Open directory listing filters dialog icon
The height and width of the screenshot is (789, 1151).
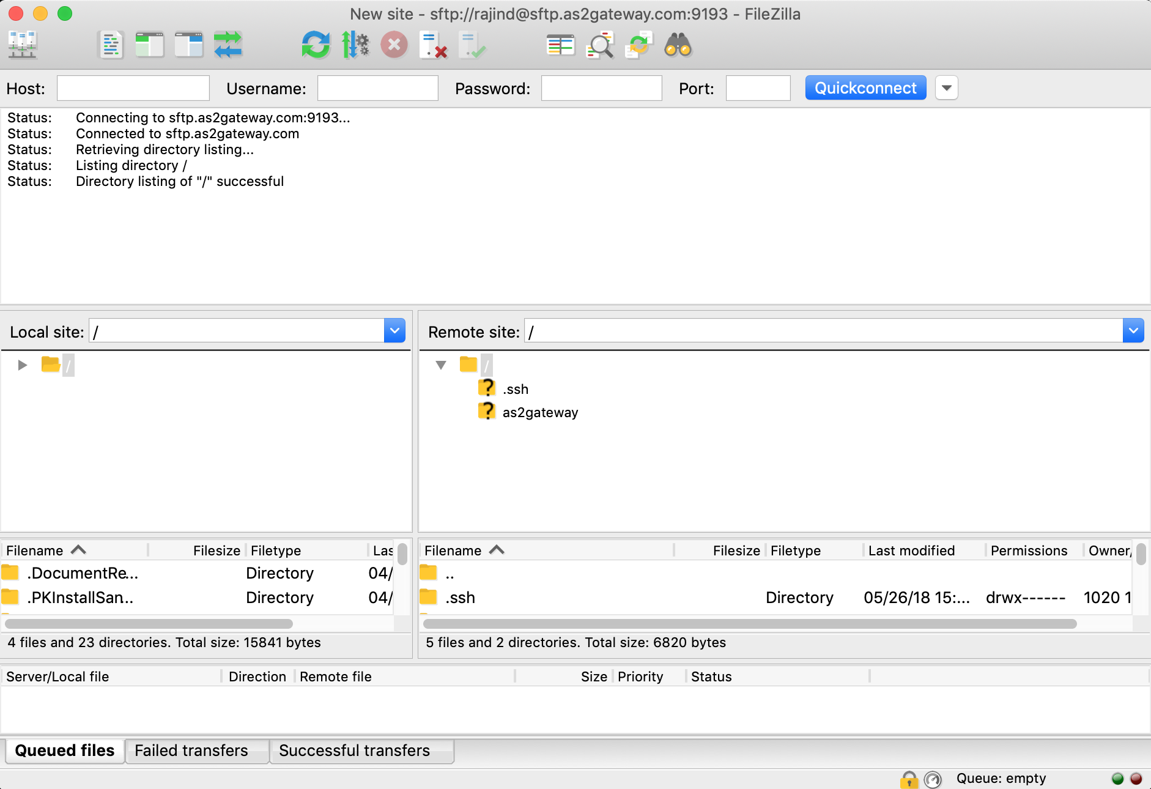coord(561,45)
